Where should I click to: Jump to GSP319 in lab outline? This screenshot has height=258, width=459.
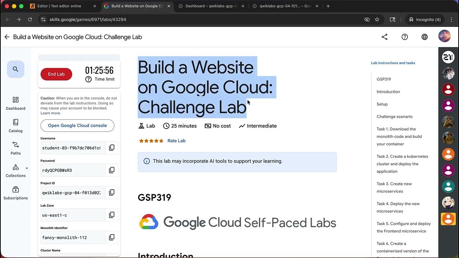384,79
